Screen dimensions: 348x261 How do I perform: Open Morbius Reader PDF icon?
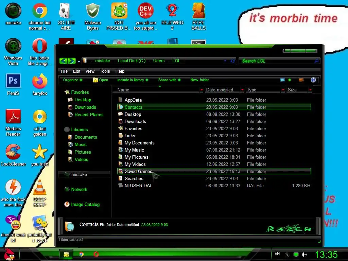(13, 122)
